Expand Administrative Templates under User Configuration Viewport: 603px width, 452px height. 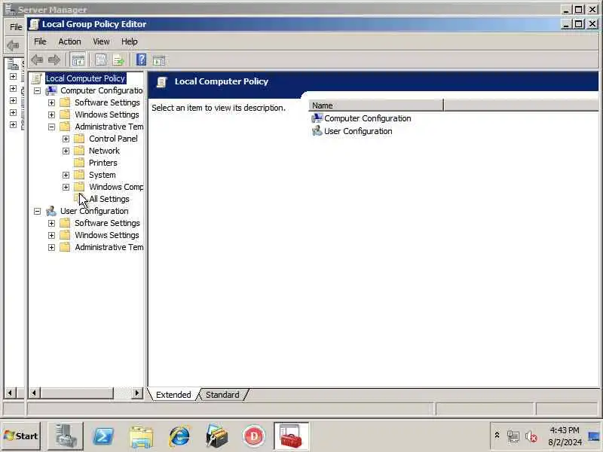coord(51,247)
